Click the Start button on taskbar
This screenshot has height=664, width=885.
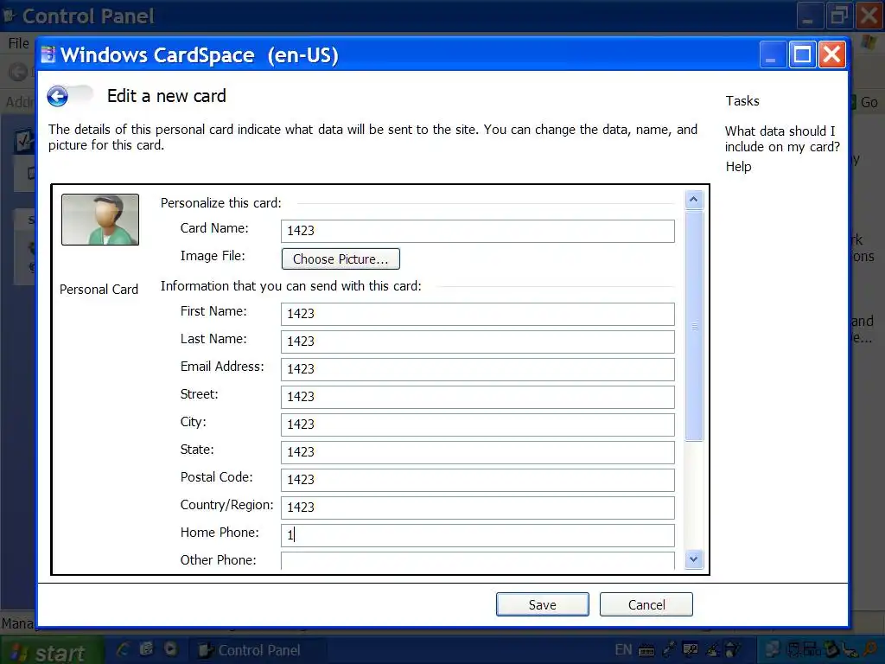click(51, 652)
